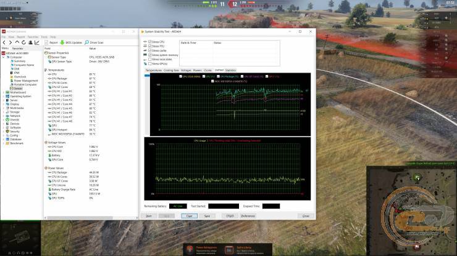Expand the Storage tree node

coord(2,112)
